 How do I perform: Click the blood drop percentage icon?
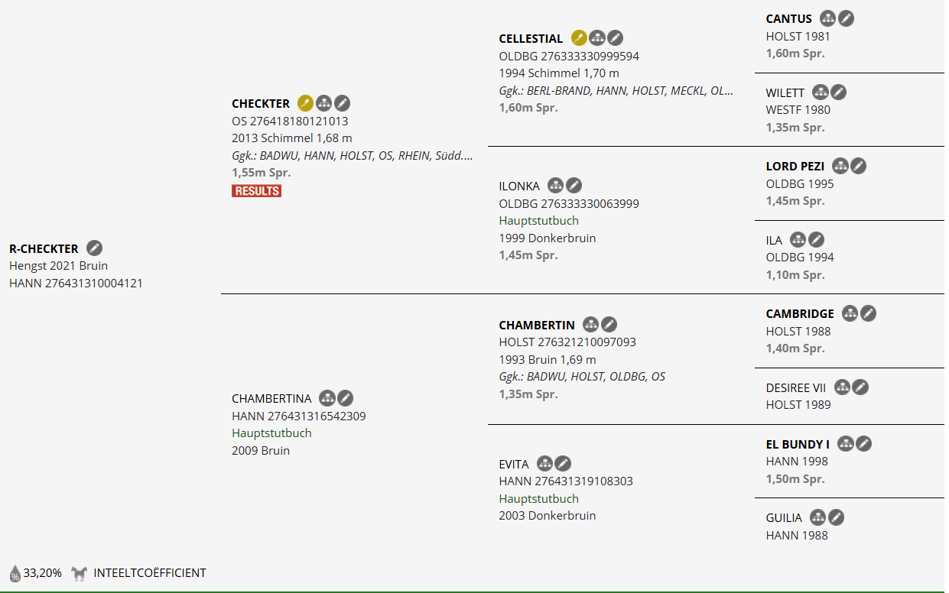tap(15, 573)
